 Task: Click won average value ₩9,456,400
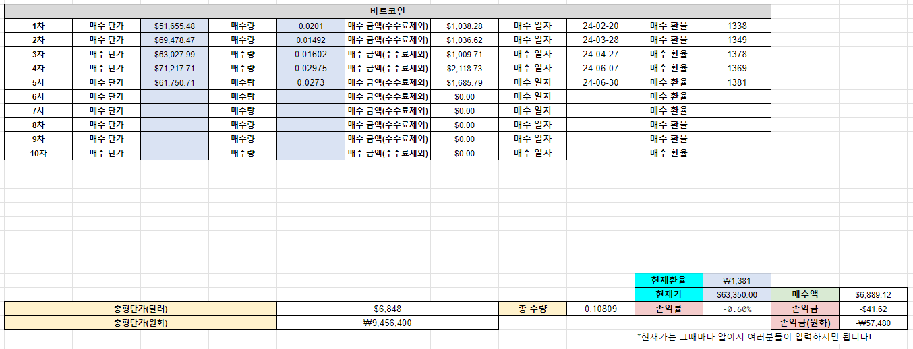(x=388, y=323)
